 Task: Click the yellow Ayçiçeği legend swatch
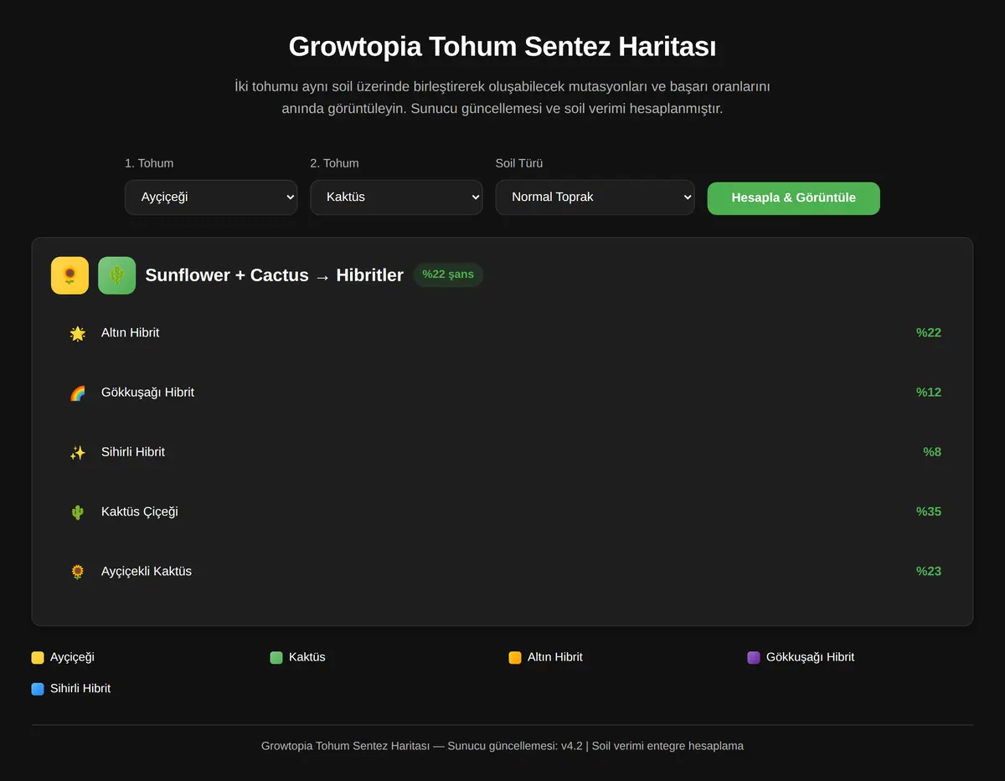pos(38,658)
